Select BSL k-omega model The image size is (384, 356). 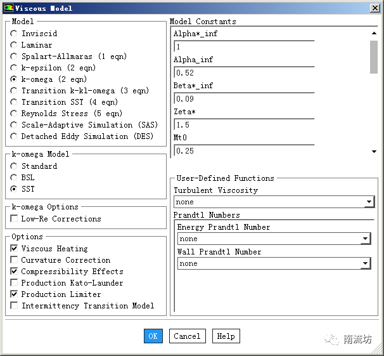coord(14,178)
